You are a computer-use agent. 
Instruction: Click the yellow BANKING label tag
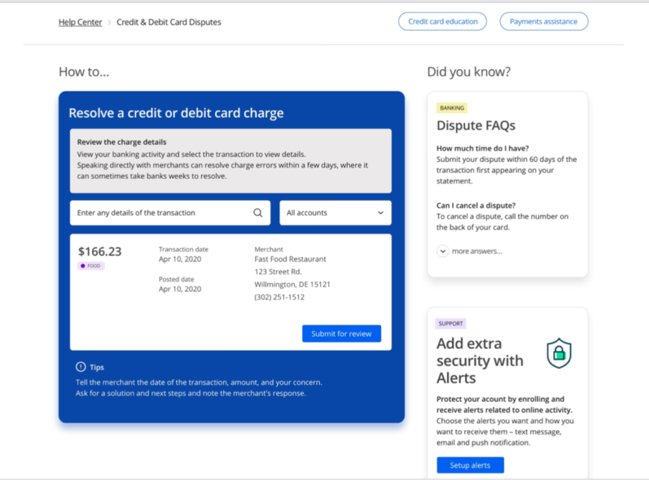(x=452, y=108)
